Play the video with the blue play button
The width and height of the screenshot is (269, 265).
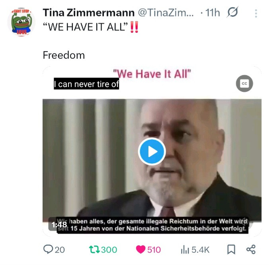[x=152, y=151]
